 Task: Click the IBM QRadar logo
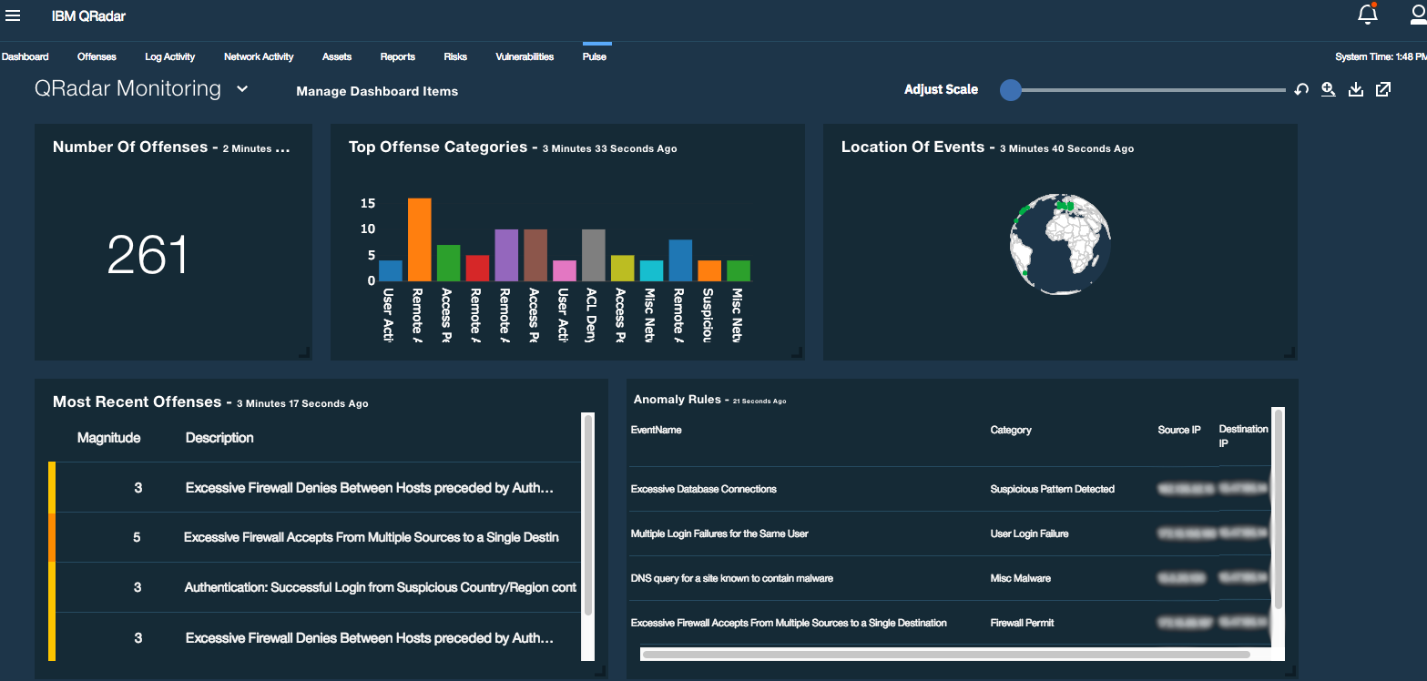[x=90, y=15]
